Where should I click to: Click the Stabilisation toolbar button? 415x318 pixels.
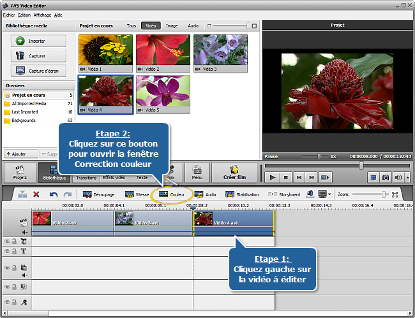click(242, 194)
